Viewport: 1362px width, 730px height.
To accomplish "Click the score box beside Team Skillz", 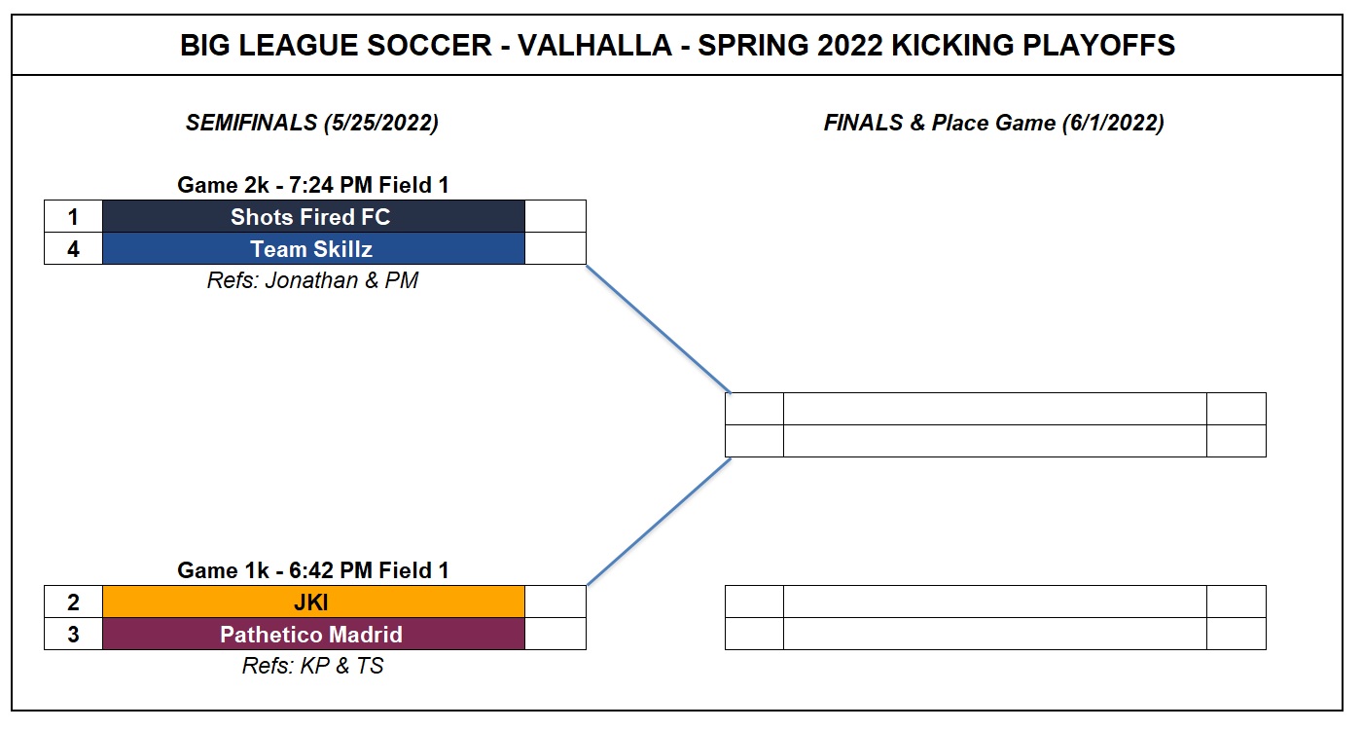I will pyautogui.click(x=556, y=248).
